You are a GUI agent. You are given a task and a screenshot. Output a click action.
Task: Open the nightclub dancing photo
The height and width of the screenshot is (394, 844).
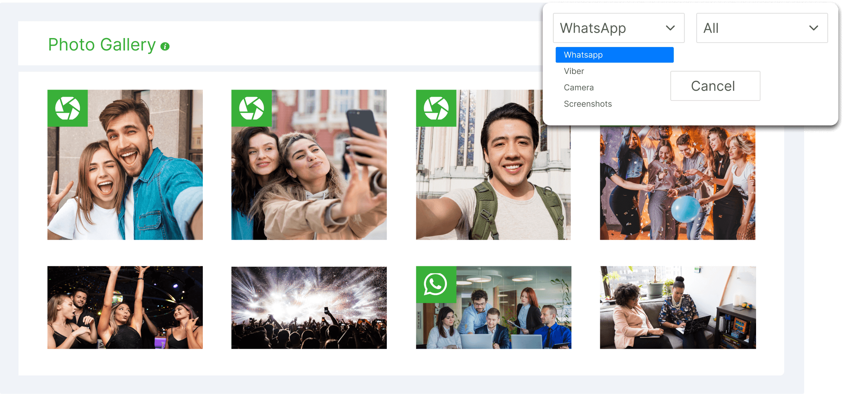tap(125, 308)
